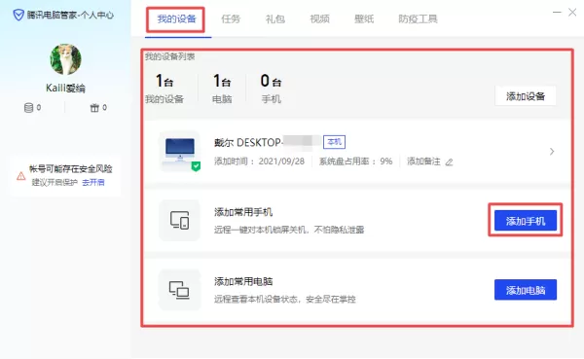The image size is (584, 359).
Task: Click the blue 添加电脑 button
Action: point(526,290)
